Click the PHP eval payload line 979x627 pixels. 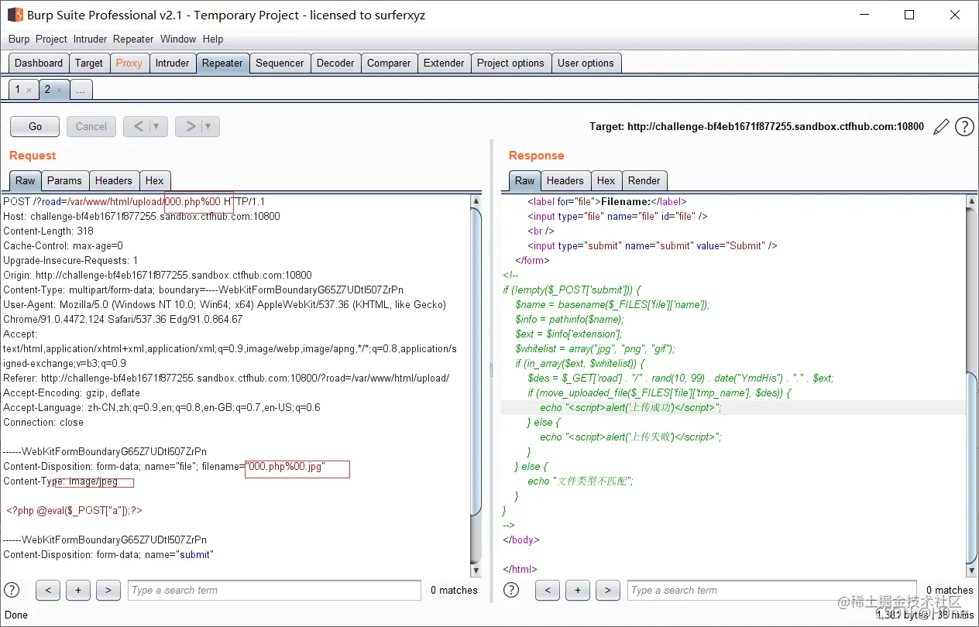[x=74, y=510]
